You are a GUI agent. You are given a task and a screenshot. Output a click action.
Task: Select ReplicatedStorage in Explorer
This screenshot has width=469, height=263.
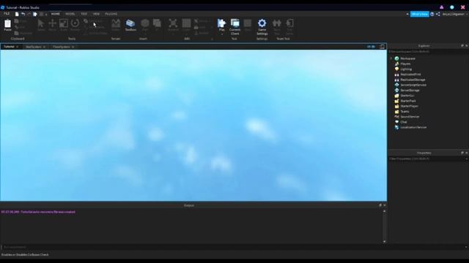(413, 80)
